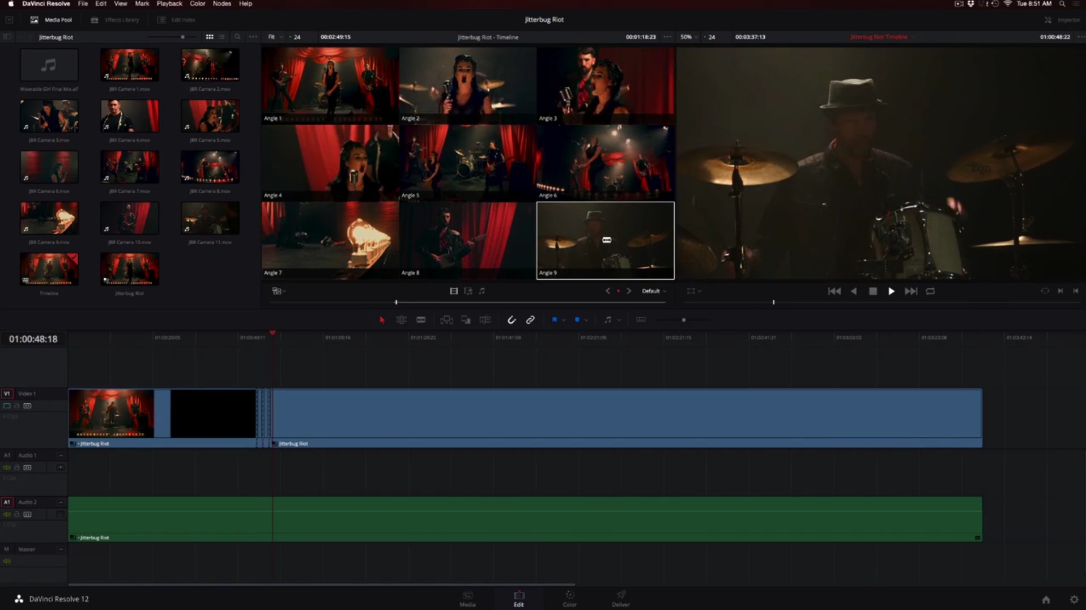The width and height of the screenshot is (1086, 610).
Task: Toggle audio for multicam viewer
Action: coord(482,291)
